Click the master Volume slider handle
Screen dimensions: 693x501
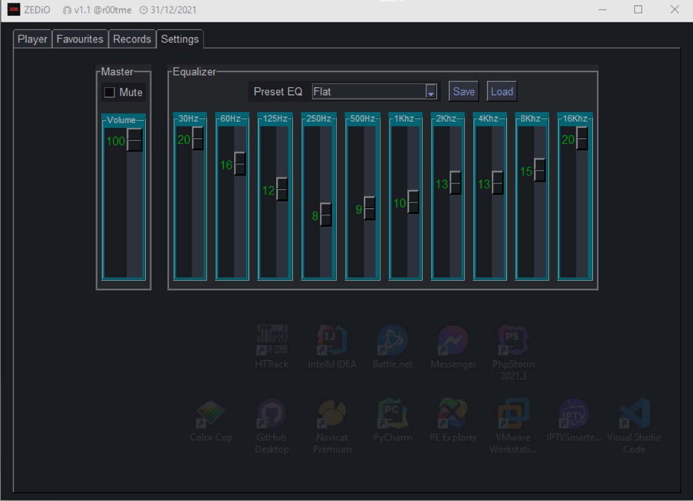tap(134, 141)
